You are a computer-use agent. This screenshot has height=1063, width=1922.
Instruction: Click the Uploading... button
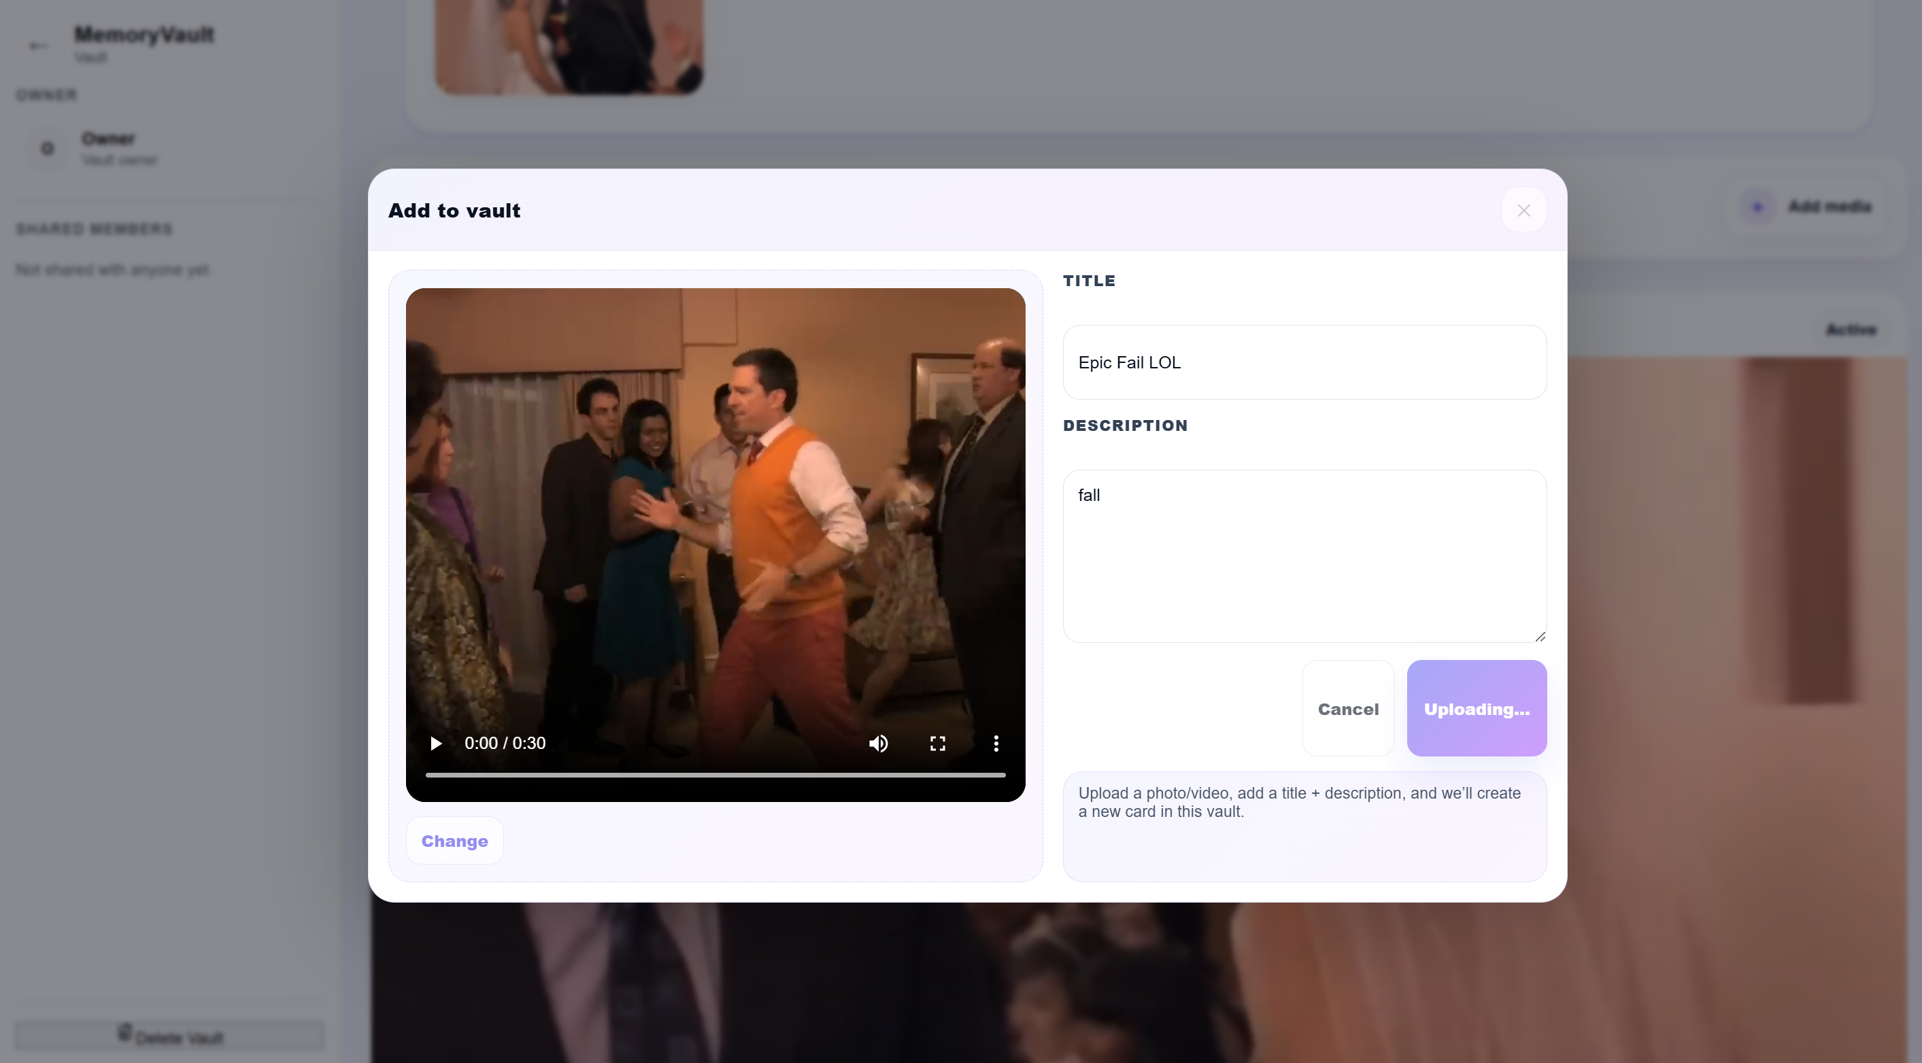point(1476,708)
